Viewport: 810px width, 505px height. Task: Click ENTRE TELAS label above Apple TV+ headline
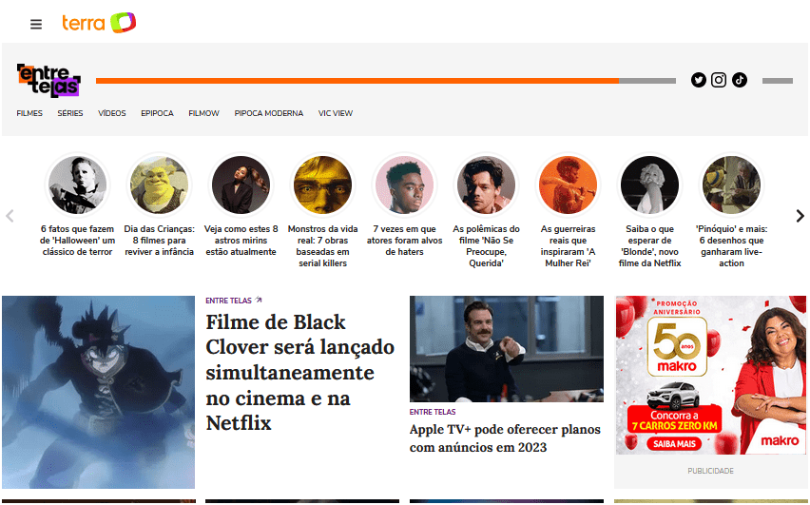(433, 412)
